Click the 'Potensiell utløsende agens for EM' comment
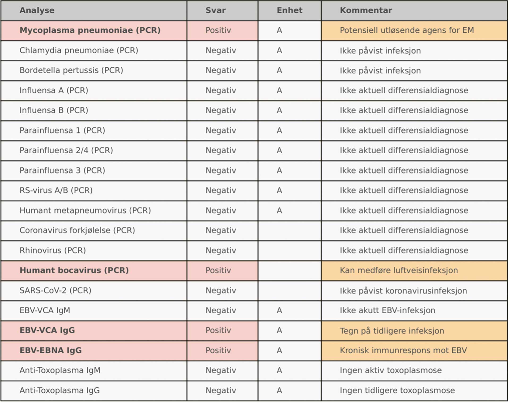The width and height of the screenshot is (510, 403). point(407,30)
